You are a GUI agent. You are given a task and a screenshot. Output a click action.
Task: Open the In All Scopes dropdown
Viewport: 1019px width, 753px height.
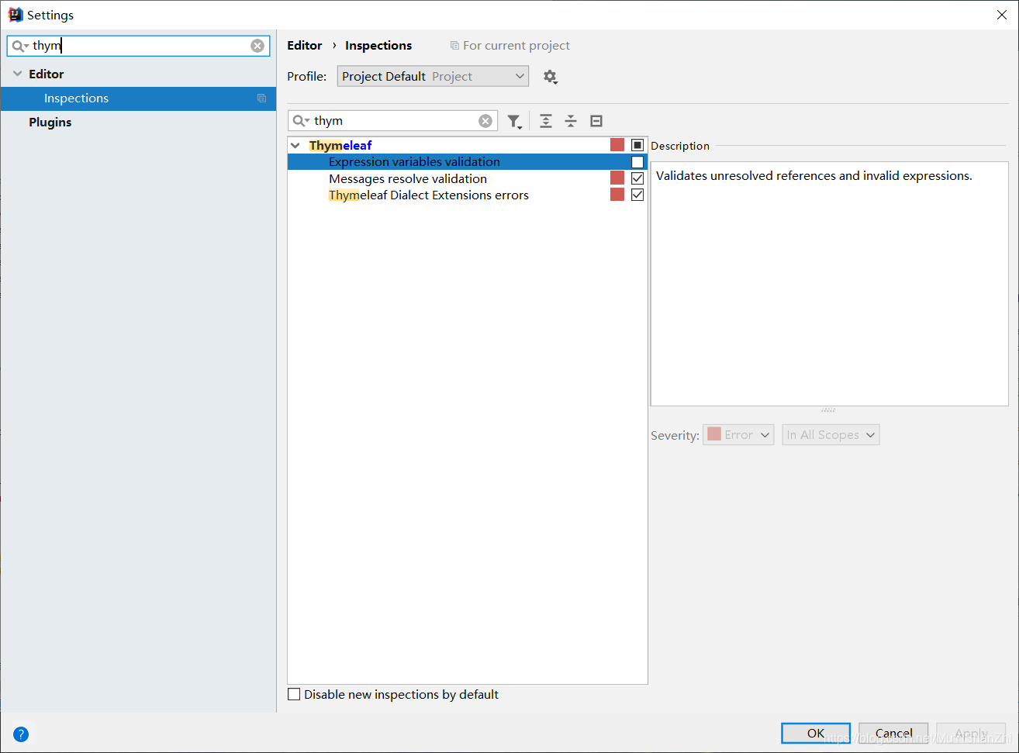(831, 435)
